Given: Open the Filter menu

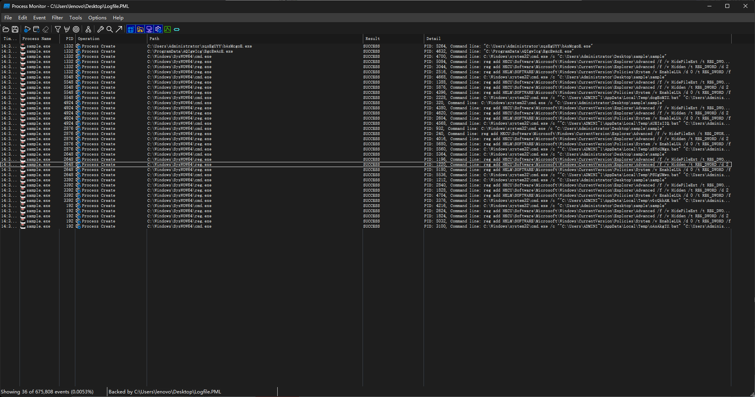Looking at the screenshot, I should 57,18.
